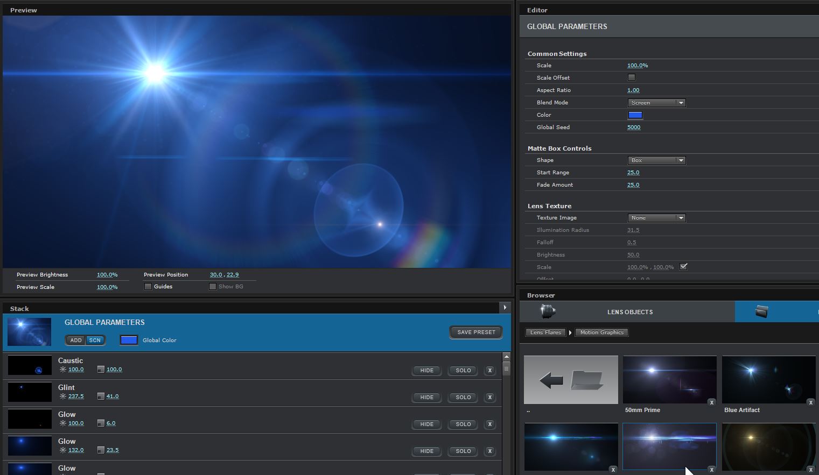Solo the Glow 132.0 layer
The image size is (819, 475).
pos(463,451)
